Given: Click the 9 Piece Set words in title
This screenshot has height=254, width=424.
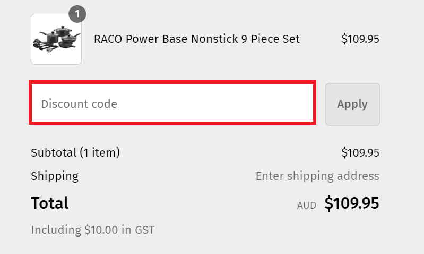Looking at the screenshot, I should point(271,39).
